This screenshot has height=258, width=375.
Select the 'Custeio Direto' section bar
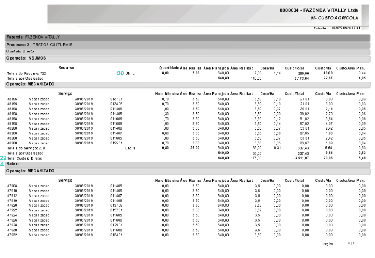coord(187,52)
